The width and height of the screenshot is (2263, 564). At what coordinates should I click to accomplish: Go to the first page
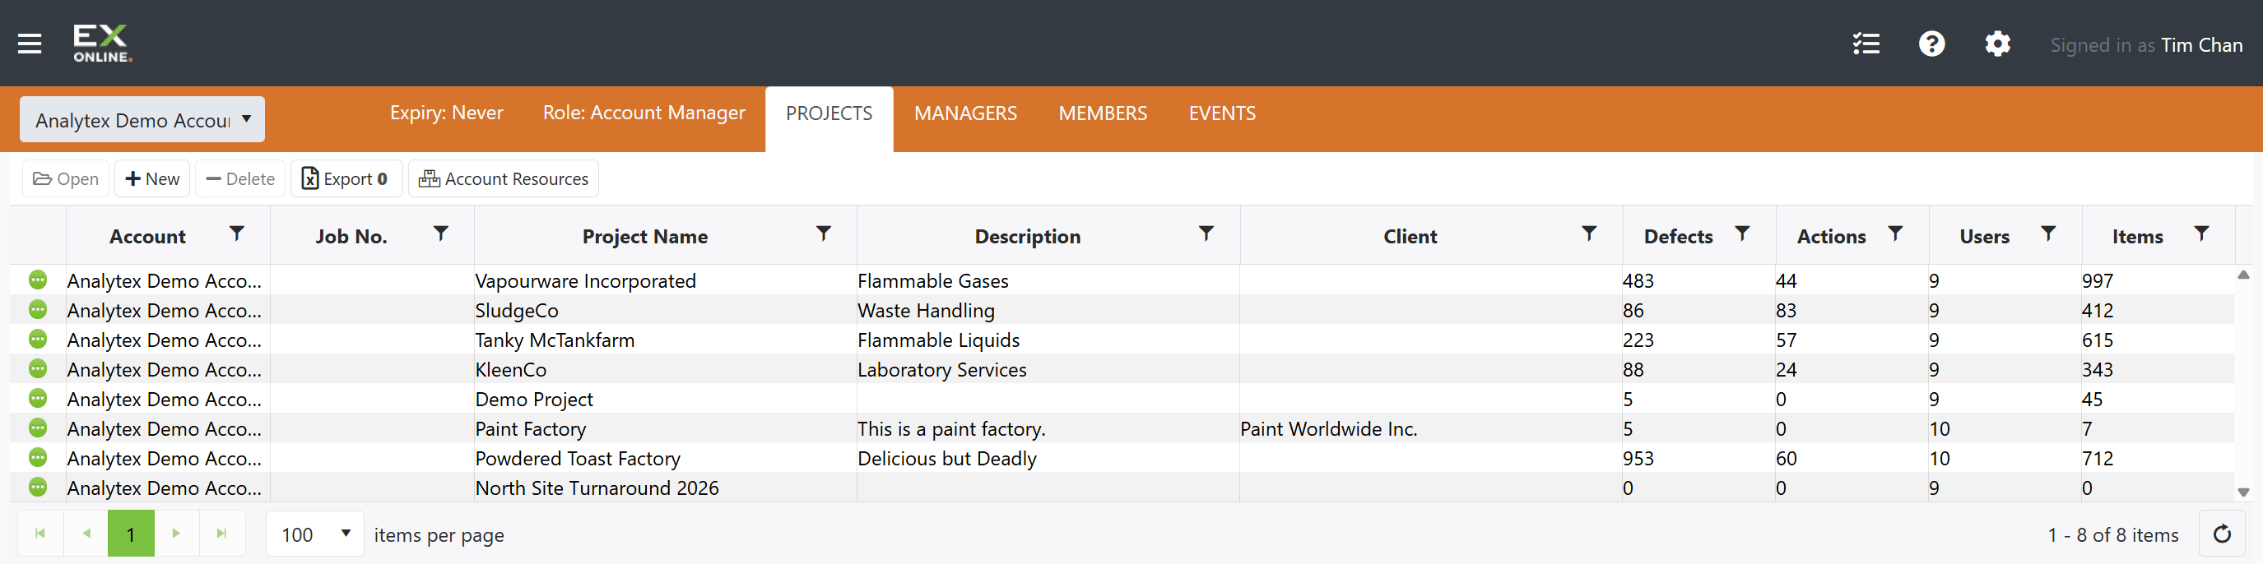coord(40,534)
